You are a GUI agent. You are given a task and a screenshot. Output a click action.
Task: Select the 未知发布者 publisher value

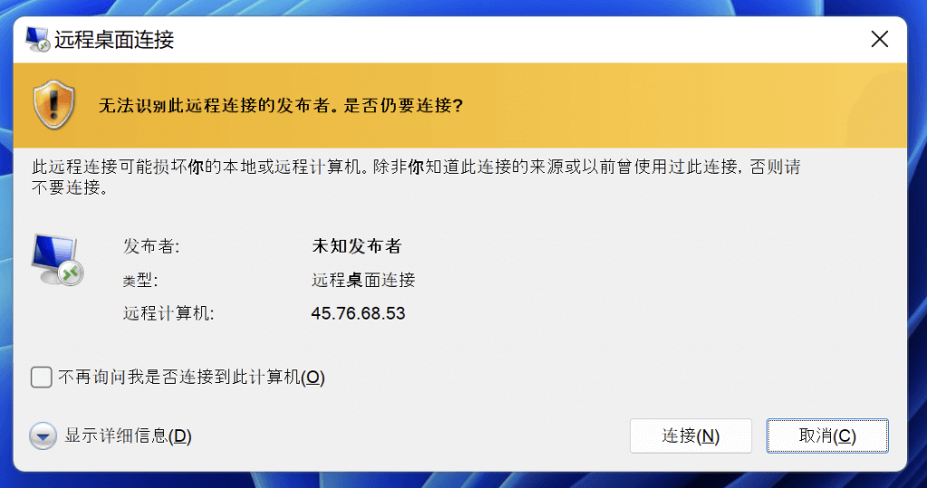coord(356,246)
